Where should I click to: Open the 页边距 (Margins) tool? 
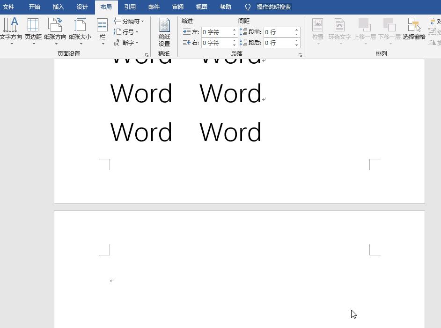coord(32,28)
